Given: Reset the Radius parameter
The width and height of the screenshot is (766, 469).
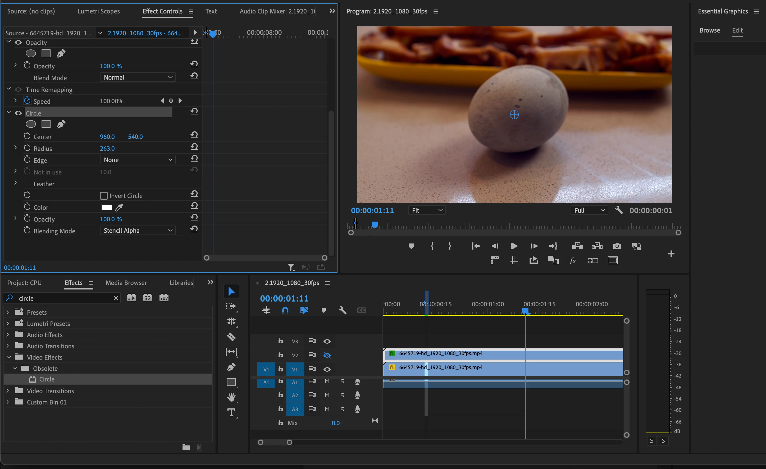Looking at the screenshot, I should click(x=194, y=147).
